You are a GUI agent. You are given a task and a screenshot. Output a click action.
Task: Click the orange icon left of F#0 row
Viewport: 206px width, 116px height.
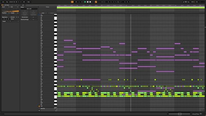[x=39, y=106]
